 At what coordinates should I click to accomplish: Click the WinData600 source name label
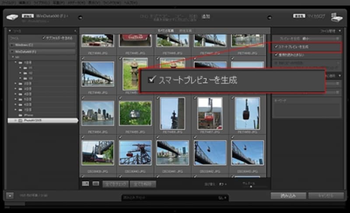tap(51, 16)
